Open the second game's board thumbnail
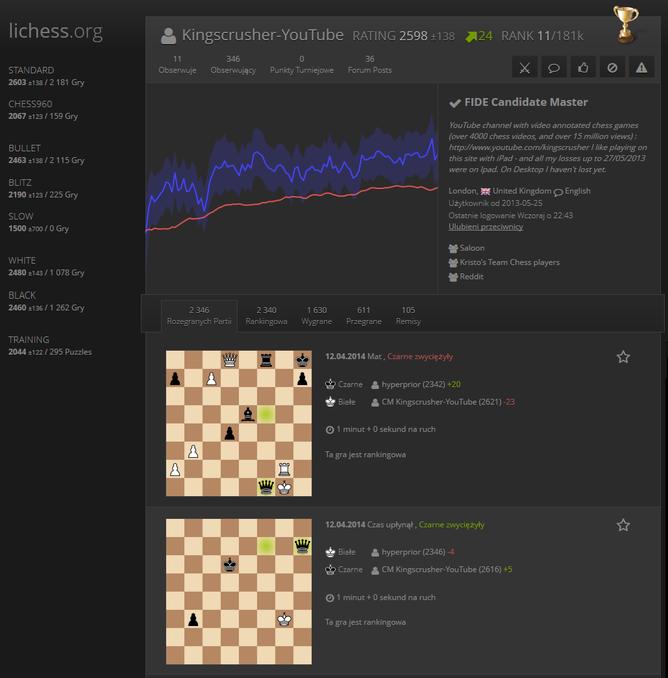The width and height of the screenshot is (668, 678). click(x=239, y=592)
